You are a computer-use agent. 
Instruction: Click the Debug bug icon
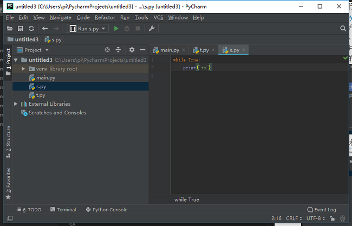pos(127,29)
